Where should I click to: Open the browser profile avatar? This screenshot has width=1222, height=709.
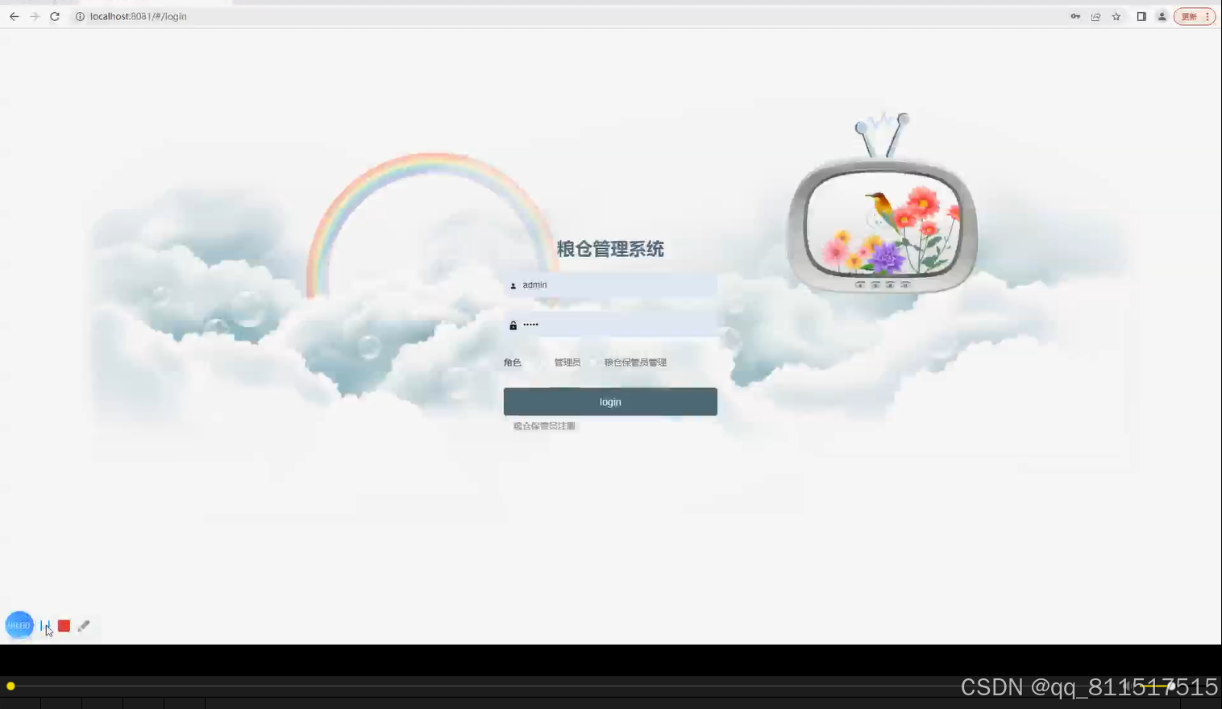1162,16
